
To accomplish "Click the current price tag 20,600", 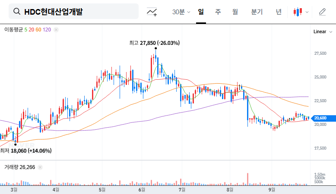I will [323, 118].
